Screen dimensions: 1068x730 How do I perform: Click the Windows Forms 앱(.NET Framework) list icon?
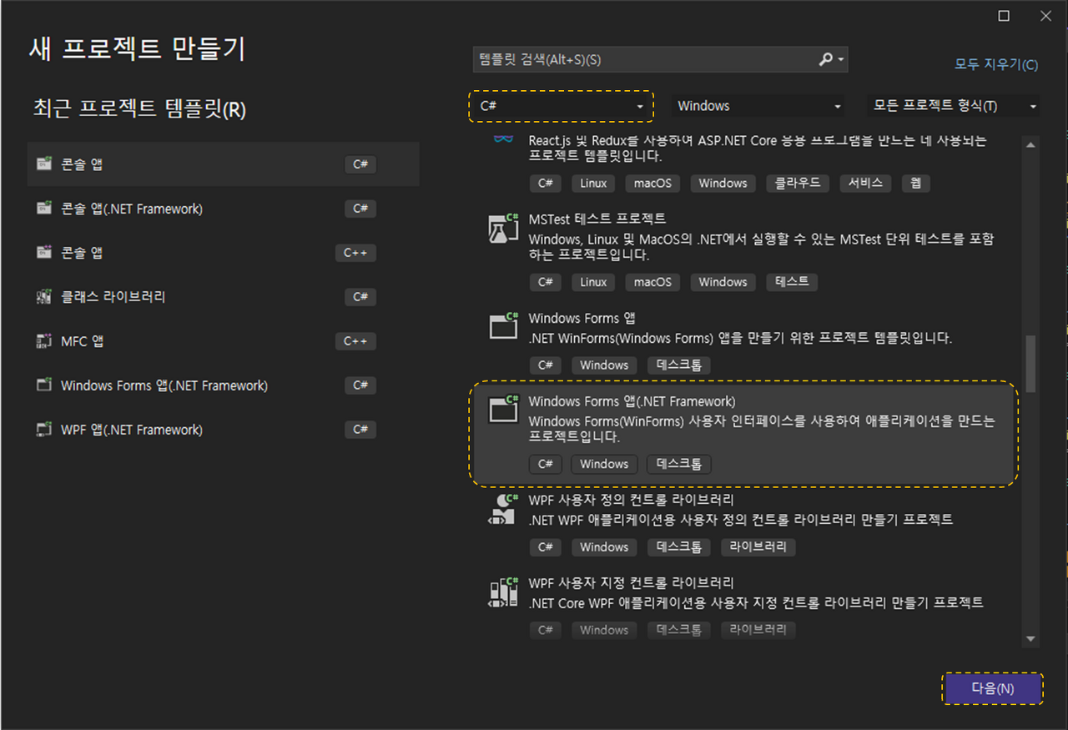(x=503, y=409)
